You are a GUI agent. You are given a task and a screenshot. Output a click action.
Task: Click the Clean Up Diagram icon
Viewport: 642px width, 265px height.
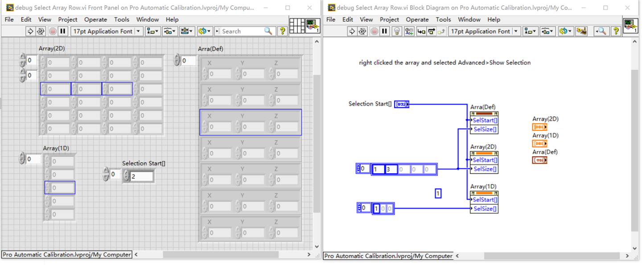581,31
